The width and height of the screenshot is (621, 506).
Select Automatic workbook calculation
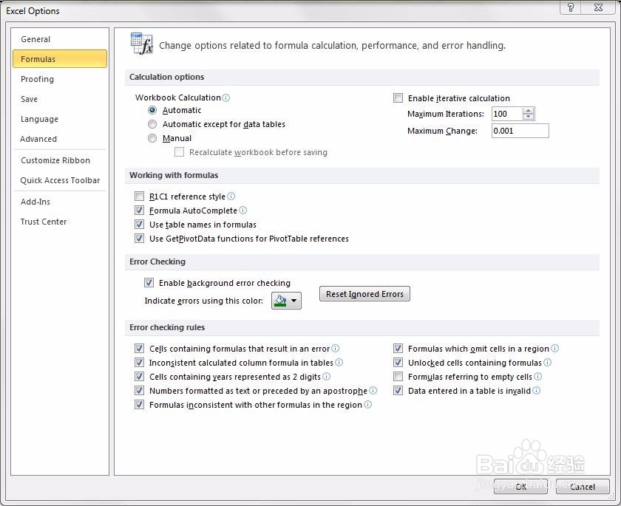click(x=152, y=110)
